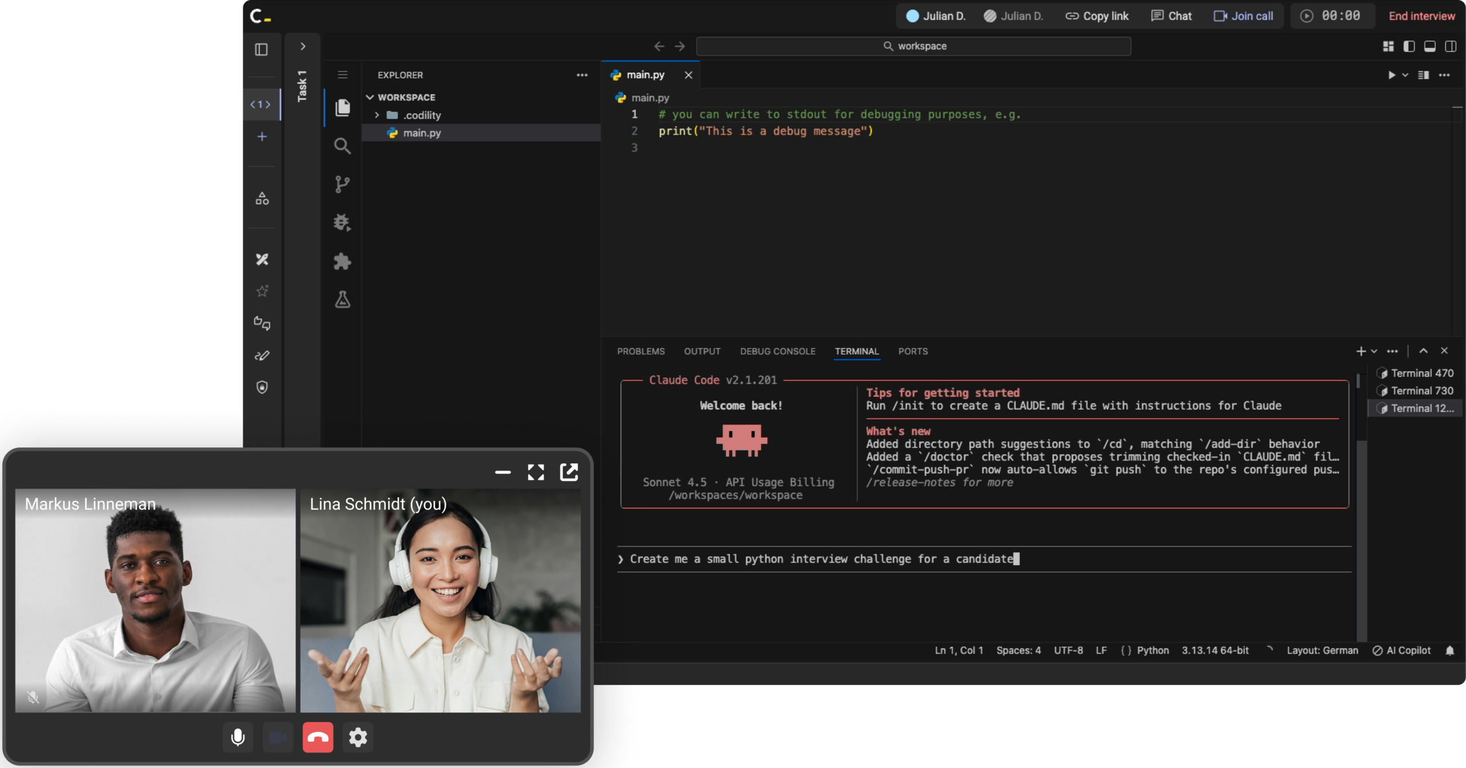The image size is (1466, 768).
Task: Open video call settings gear
Action: [x=358, y=737]
